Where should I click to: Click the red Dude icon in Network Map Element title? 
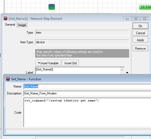pyautogui.click(x=6, y=18)
